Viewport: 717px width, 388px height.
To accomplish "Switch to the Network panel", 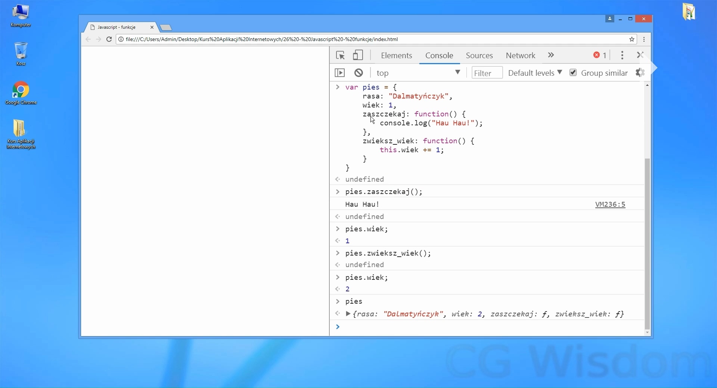I will tap(520, 55).
